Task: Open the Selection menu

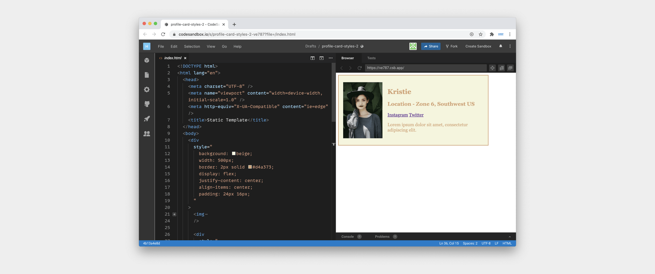Action: point(192,46)
